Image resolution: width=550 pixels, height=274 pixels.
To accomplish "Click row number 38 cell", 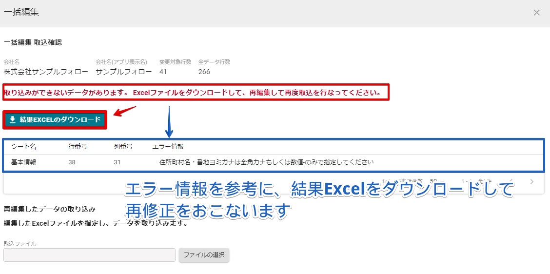I will [x=72, y=162].
